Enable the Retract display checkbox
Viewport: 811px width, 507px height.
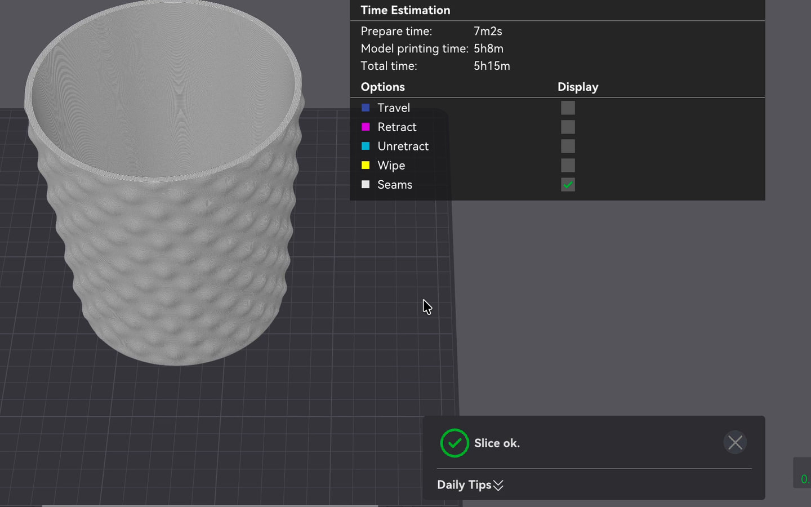tap(568, 127)
